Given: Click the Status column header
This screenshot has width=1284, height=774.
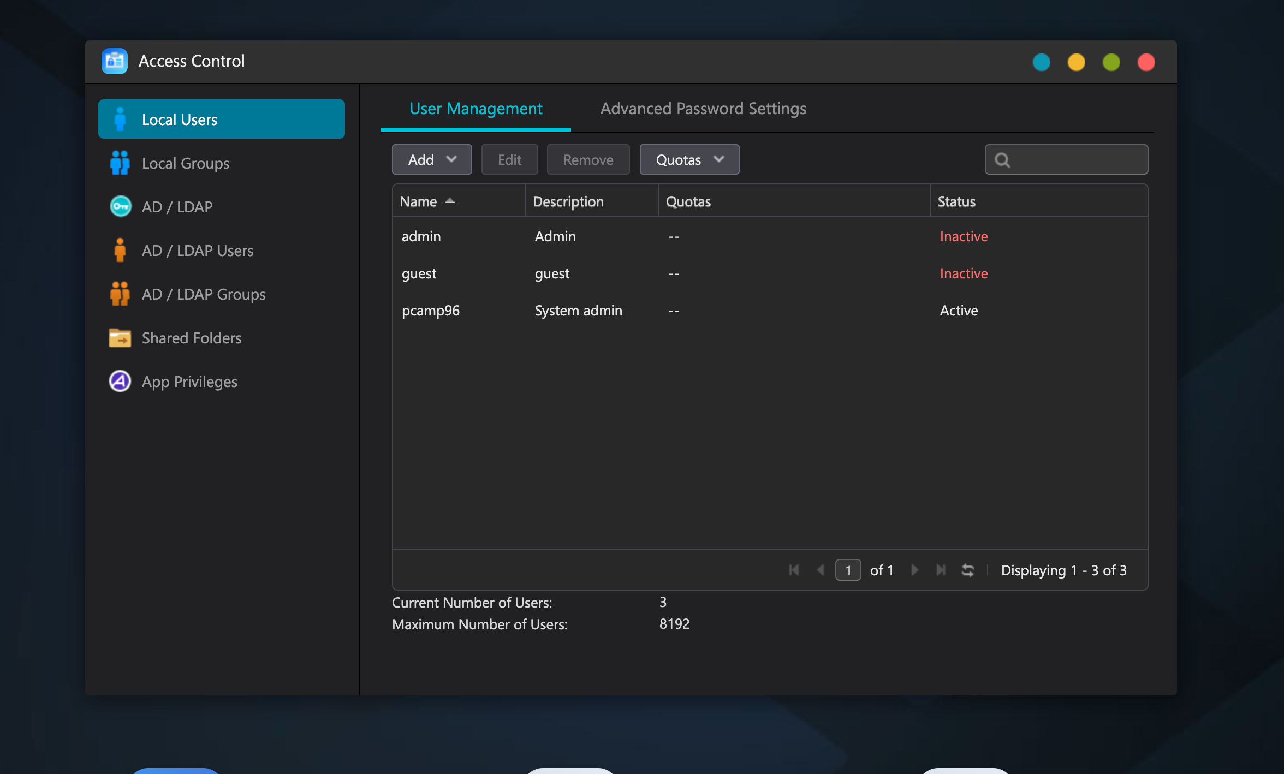Looking at the screenshot, I should pyautogui.click(x=1039, y=201).
